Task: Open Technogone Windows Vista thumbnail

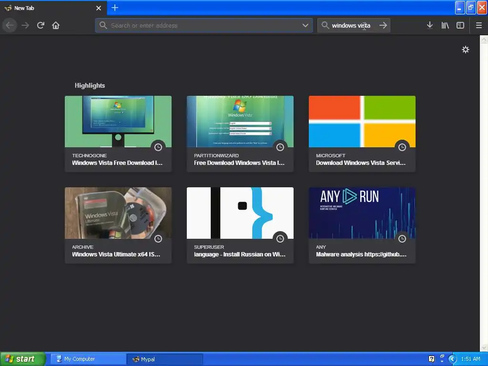Action: pyautogui.click(x=118, y=122)
